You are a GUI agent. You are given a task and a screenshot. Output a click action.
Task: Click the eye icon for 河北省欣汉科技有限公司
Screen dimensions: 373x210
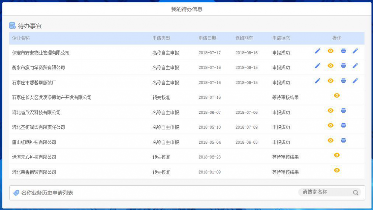click(x=330, y=111)
